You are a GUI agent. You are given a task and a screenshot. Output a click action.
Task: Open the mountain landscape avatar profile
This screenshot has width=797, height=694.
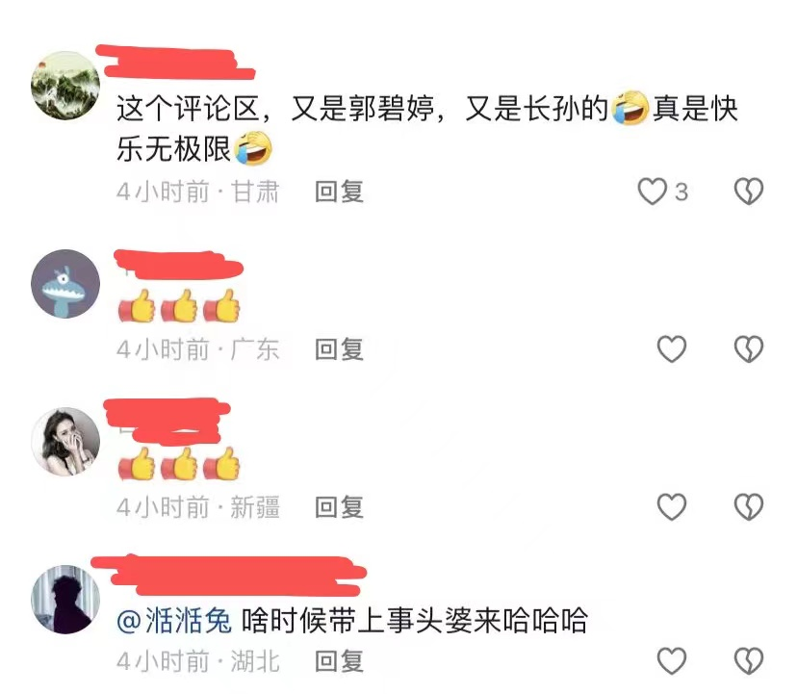(x=65, y=86)
